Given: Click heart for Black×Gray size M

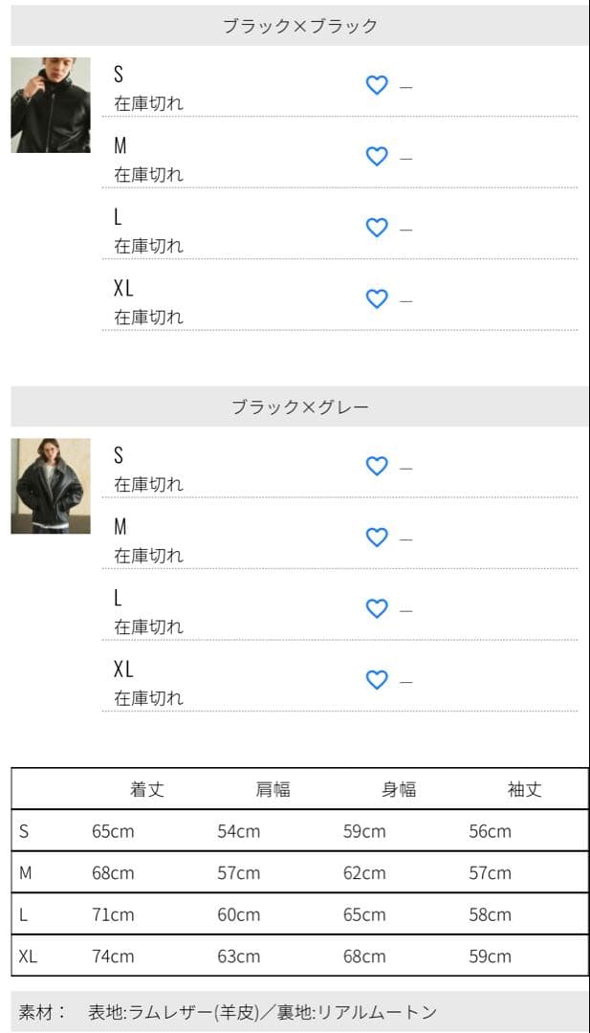Looking at the screenshot, I should tap(377, 538).
